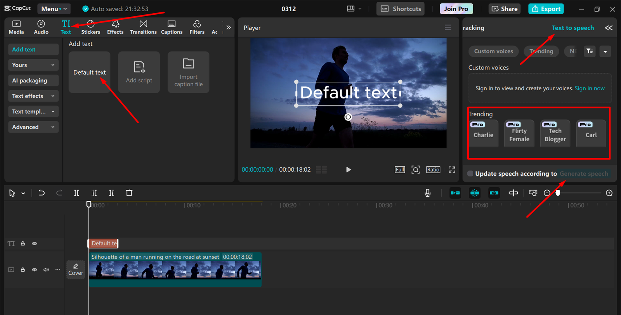Open fullscreen preview in Player
Image resolution: width=621 pixels, height=315 pixels.
(452, 170)
